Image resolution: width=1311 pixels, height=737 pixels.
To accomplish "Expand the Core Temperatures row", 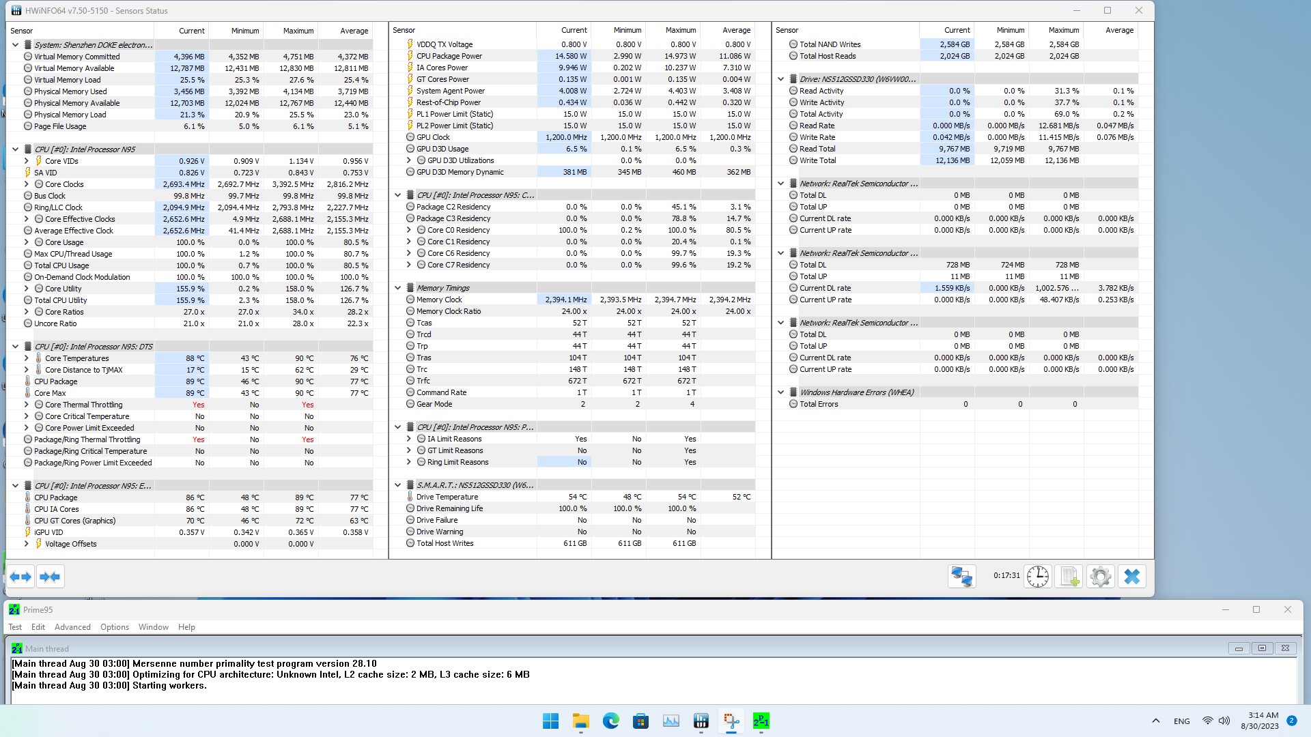I will click(x=26, y=358).
